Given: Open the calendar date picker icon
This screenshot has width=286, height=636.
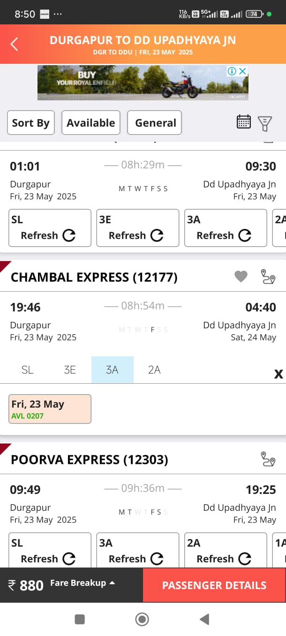Looking at the screenshot, I should tap(244, 122).
